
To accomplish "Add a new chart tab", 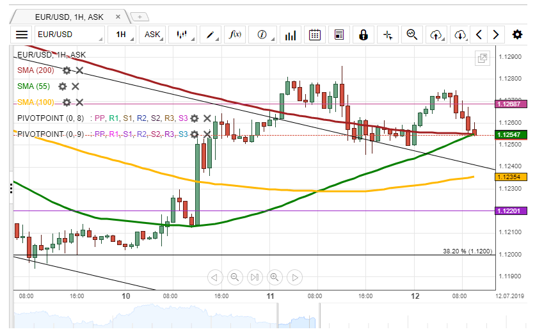I will [x=140, y=16].
